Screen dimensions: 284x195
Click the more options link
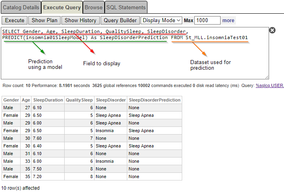click(x=228, y=20)
